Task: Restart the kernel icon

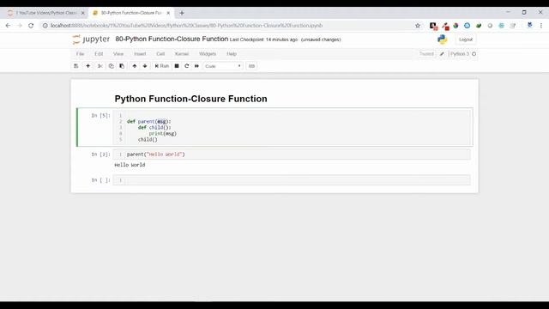Action: tap(187, 66)
